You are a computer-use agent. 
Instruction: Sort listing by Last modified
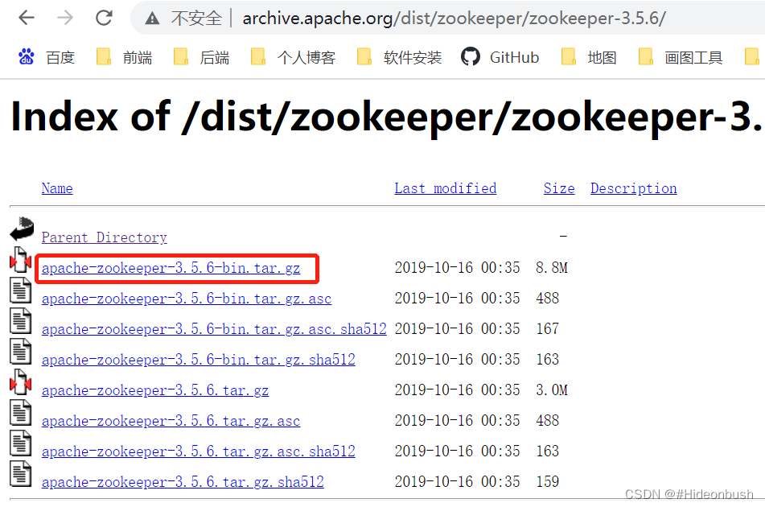446,188
